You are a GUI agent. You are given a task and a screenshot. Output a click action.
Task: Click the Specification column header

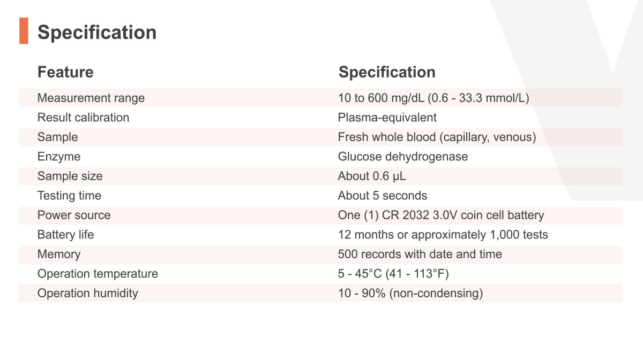coord(387,72)
